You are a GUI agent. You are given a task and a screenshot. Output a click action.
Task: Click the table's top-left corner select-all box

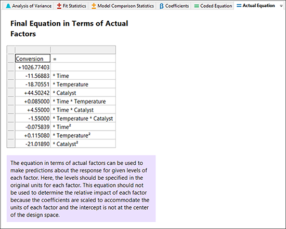pos(11,50)
